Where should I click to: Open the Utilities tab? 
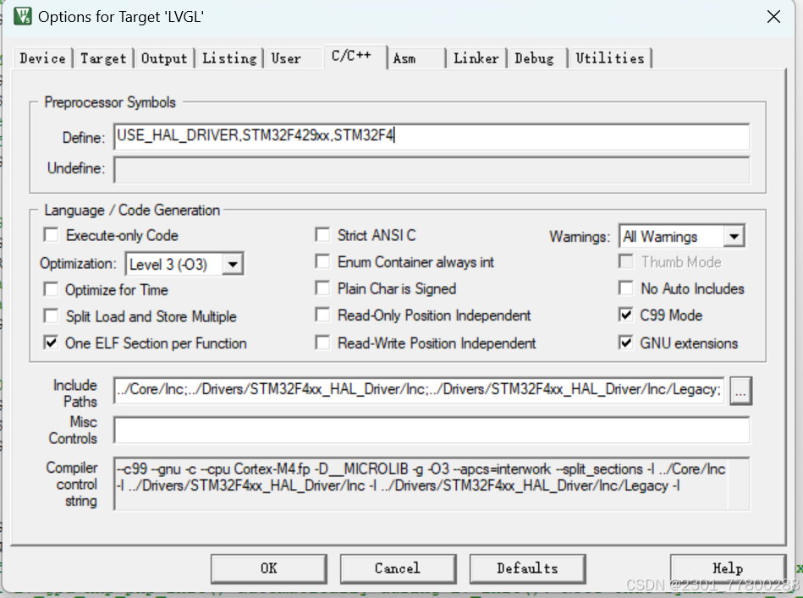click(x=610, y=58)
